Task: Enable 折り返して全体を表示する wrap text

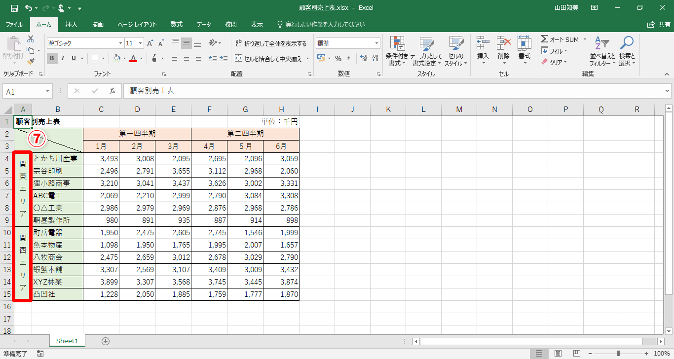Action: (x=271, y=43)
